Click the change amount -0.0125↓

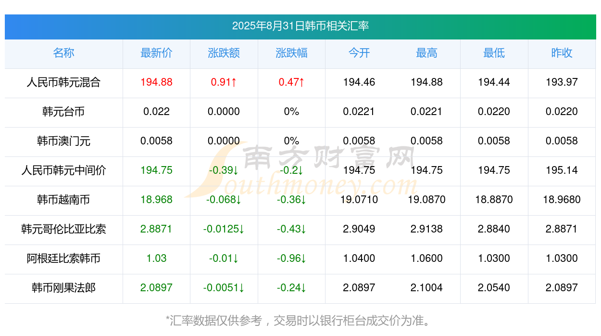224,229
